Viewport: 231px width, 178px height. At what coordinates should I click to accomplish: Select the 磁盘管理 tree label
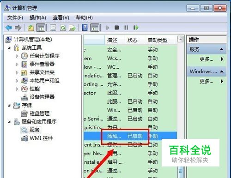click(x=39, y=113)
